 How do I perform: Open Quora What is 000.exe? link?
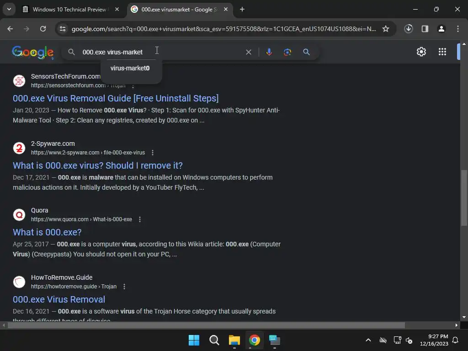coord(47,232)
